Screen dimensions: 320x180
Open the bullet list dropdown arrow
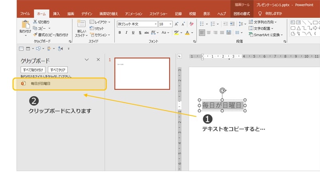tap(207, 24)
